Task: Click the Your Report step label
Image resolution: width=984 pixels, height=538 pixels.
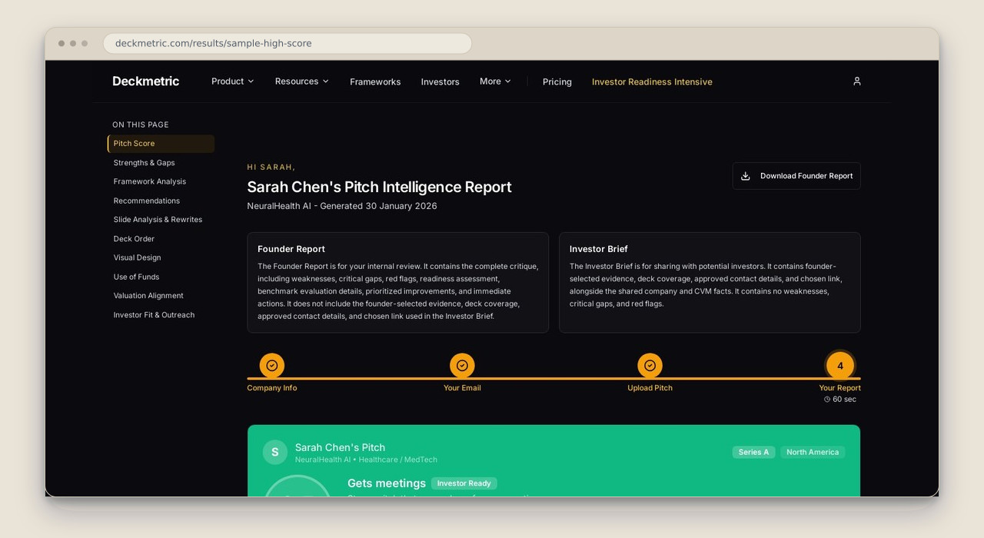Action: point(840,388)
